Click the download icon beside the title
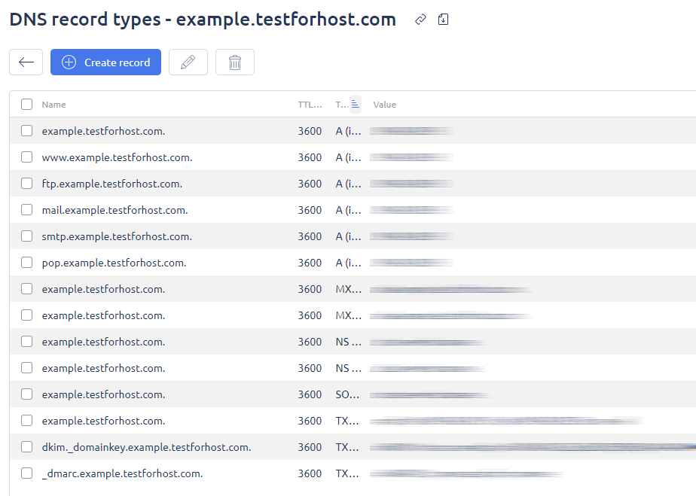 [x=443, y=20]
